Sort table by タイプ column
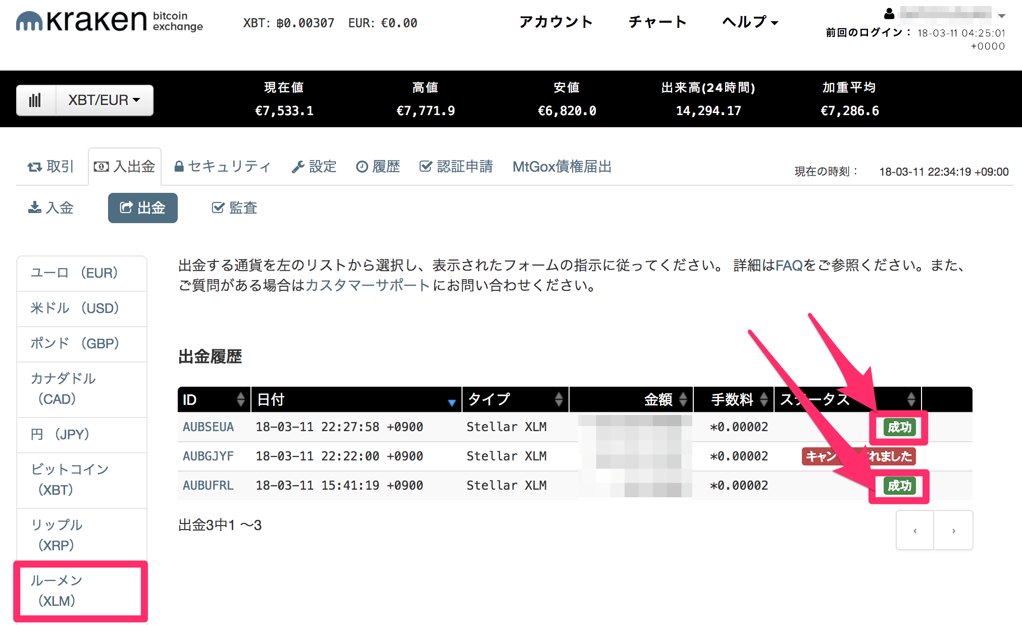The image size is (1022, 625). coord(516,399)
